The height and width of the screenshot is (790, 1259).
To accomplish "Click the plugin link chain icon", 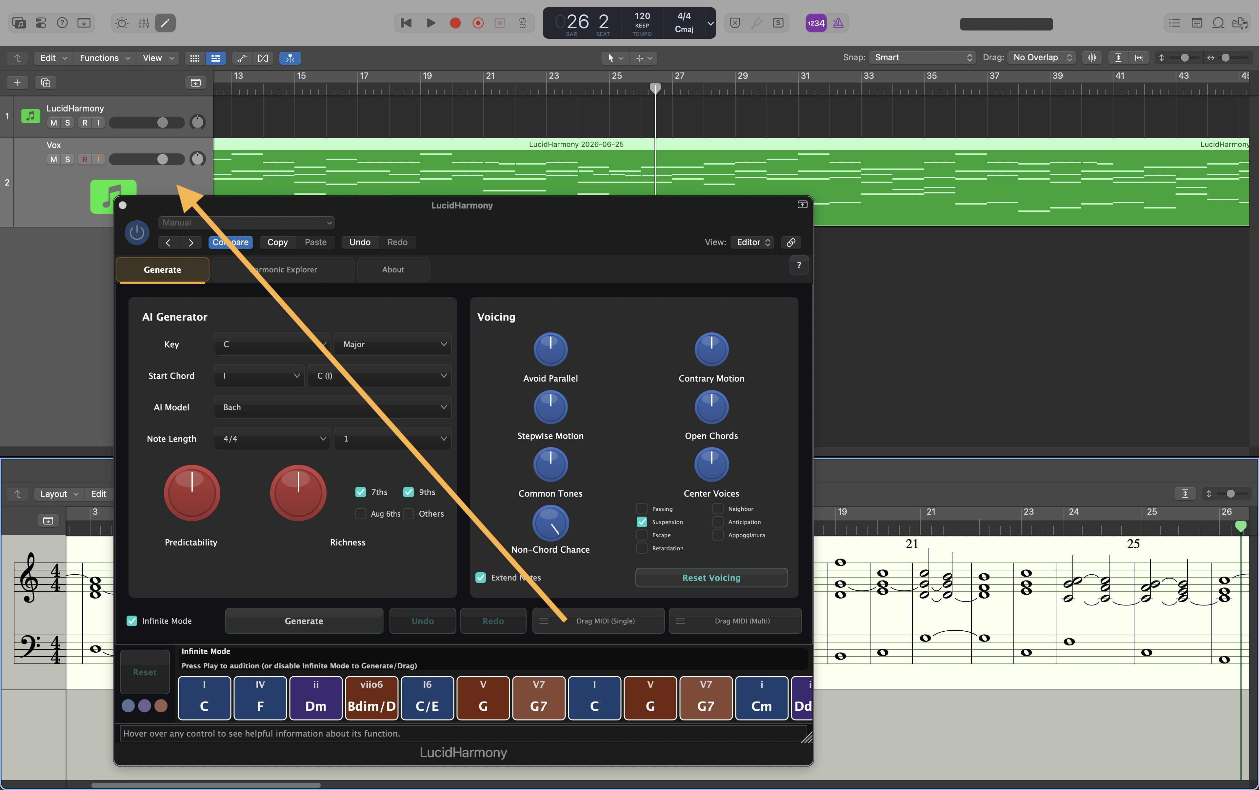I will pyautogui.click(x=791, y=243).
